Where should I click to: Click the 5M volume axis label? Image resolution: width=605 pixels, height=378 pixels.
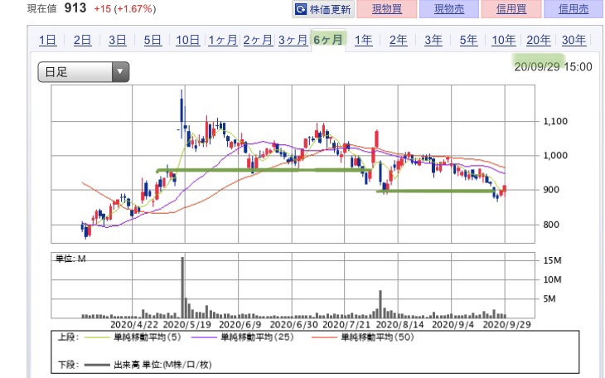point(549,299)
